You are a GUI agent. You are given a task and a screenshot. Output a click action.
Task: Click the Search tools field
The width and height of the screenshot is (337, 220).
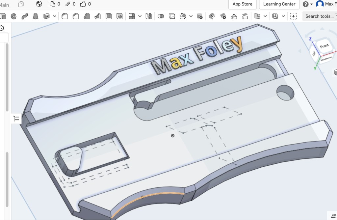tap(319, 16)
